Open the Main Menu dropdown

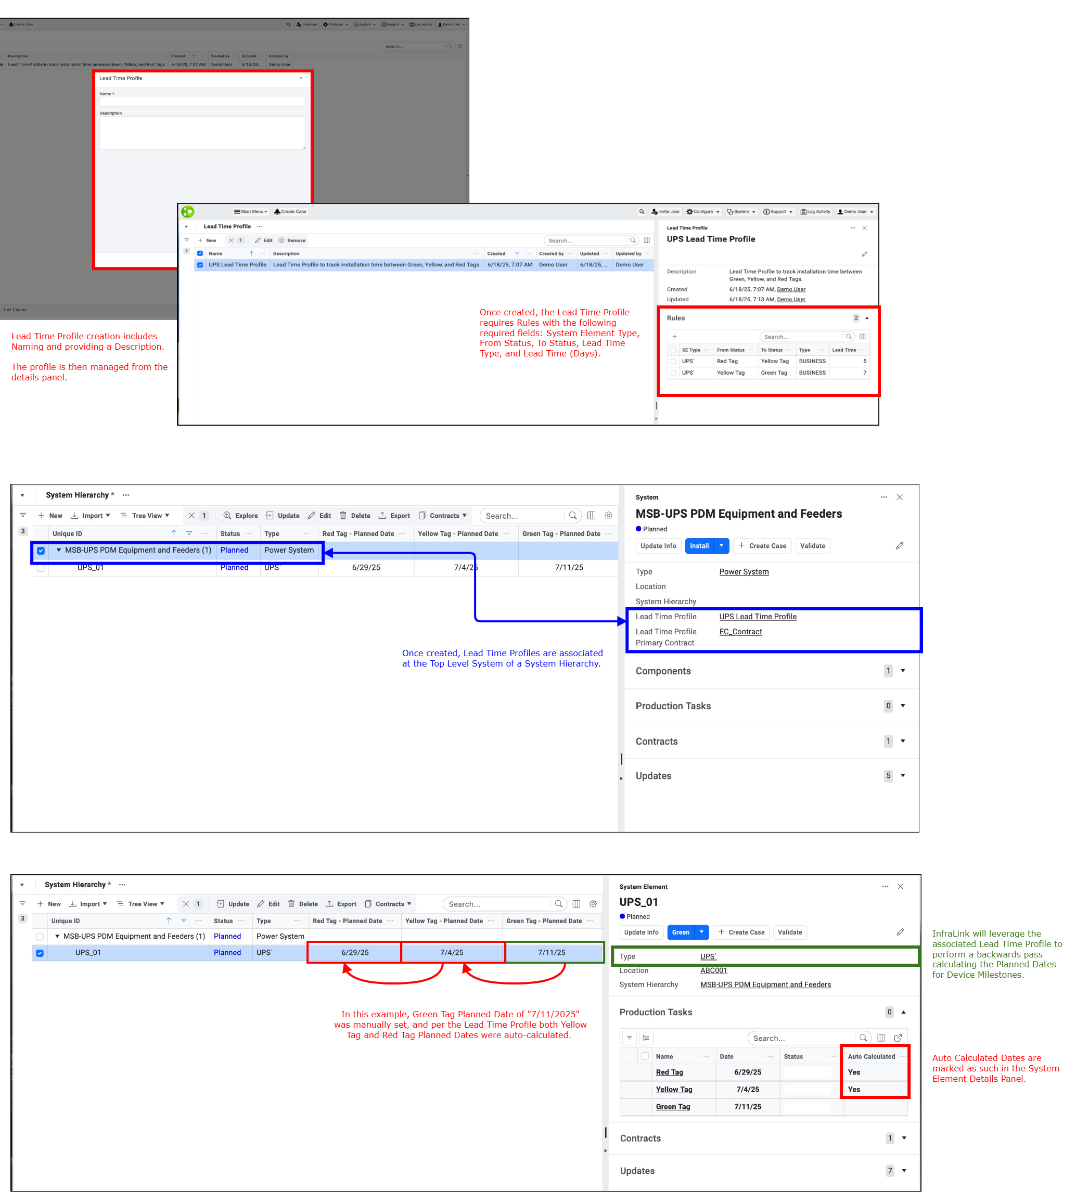pyautogui.click(x=251, y=212)
